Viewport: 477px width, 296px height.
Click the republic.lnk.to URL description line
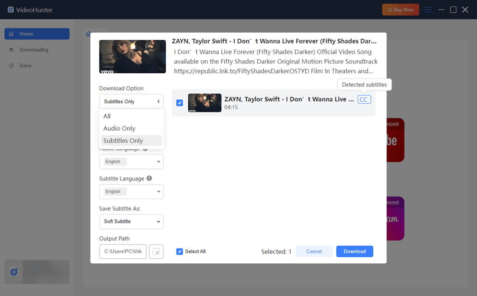[x=273, y=71]
